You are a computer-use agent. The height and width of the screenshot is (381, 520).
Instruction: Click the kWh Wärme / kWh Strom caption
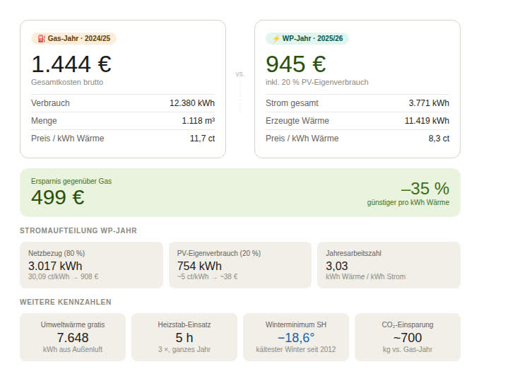tap(365, 277)
